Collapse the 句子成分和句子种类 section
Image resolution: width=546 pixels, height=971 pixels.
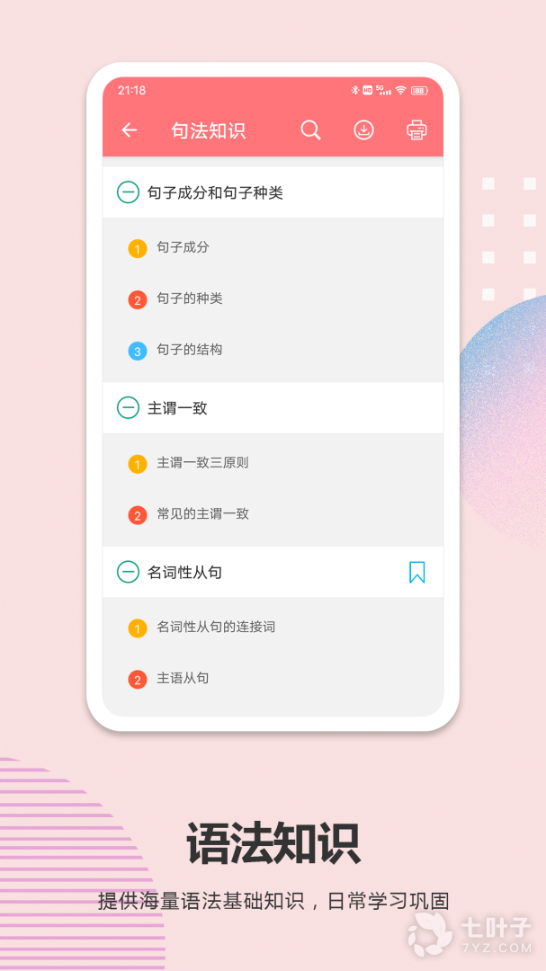(129, 192)
